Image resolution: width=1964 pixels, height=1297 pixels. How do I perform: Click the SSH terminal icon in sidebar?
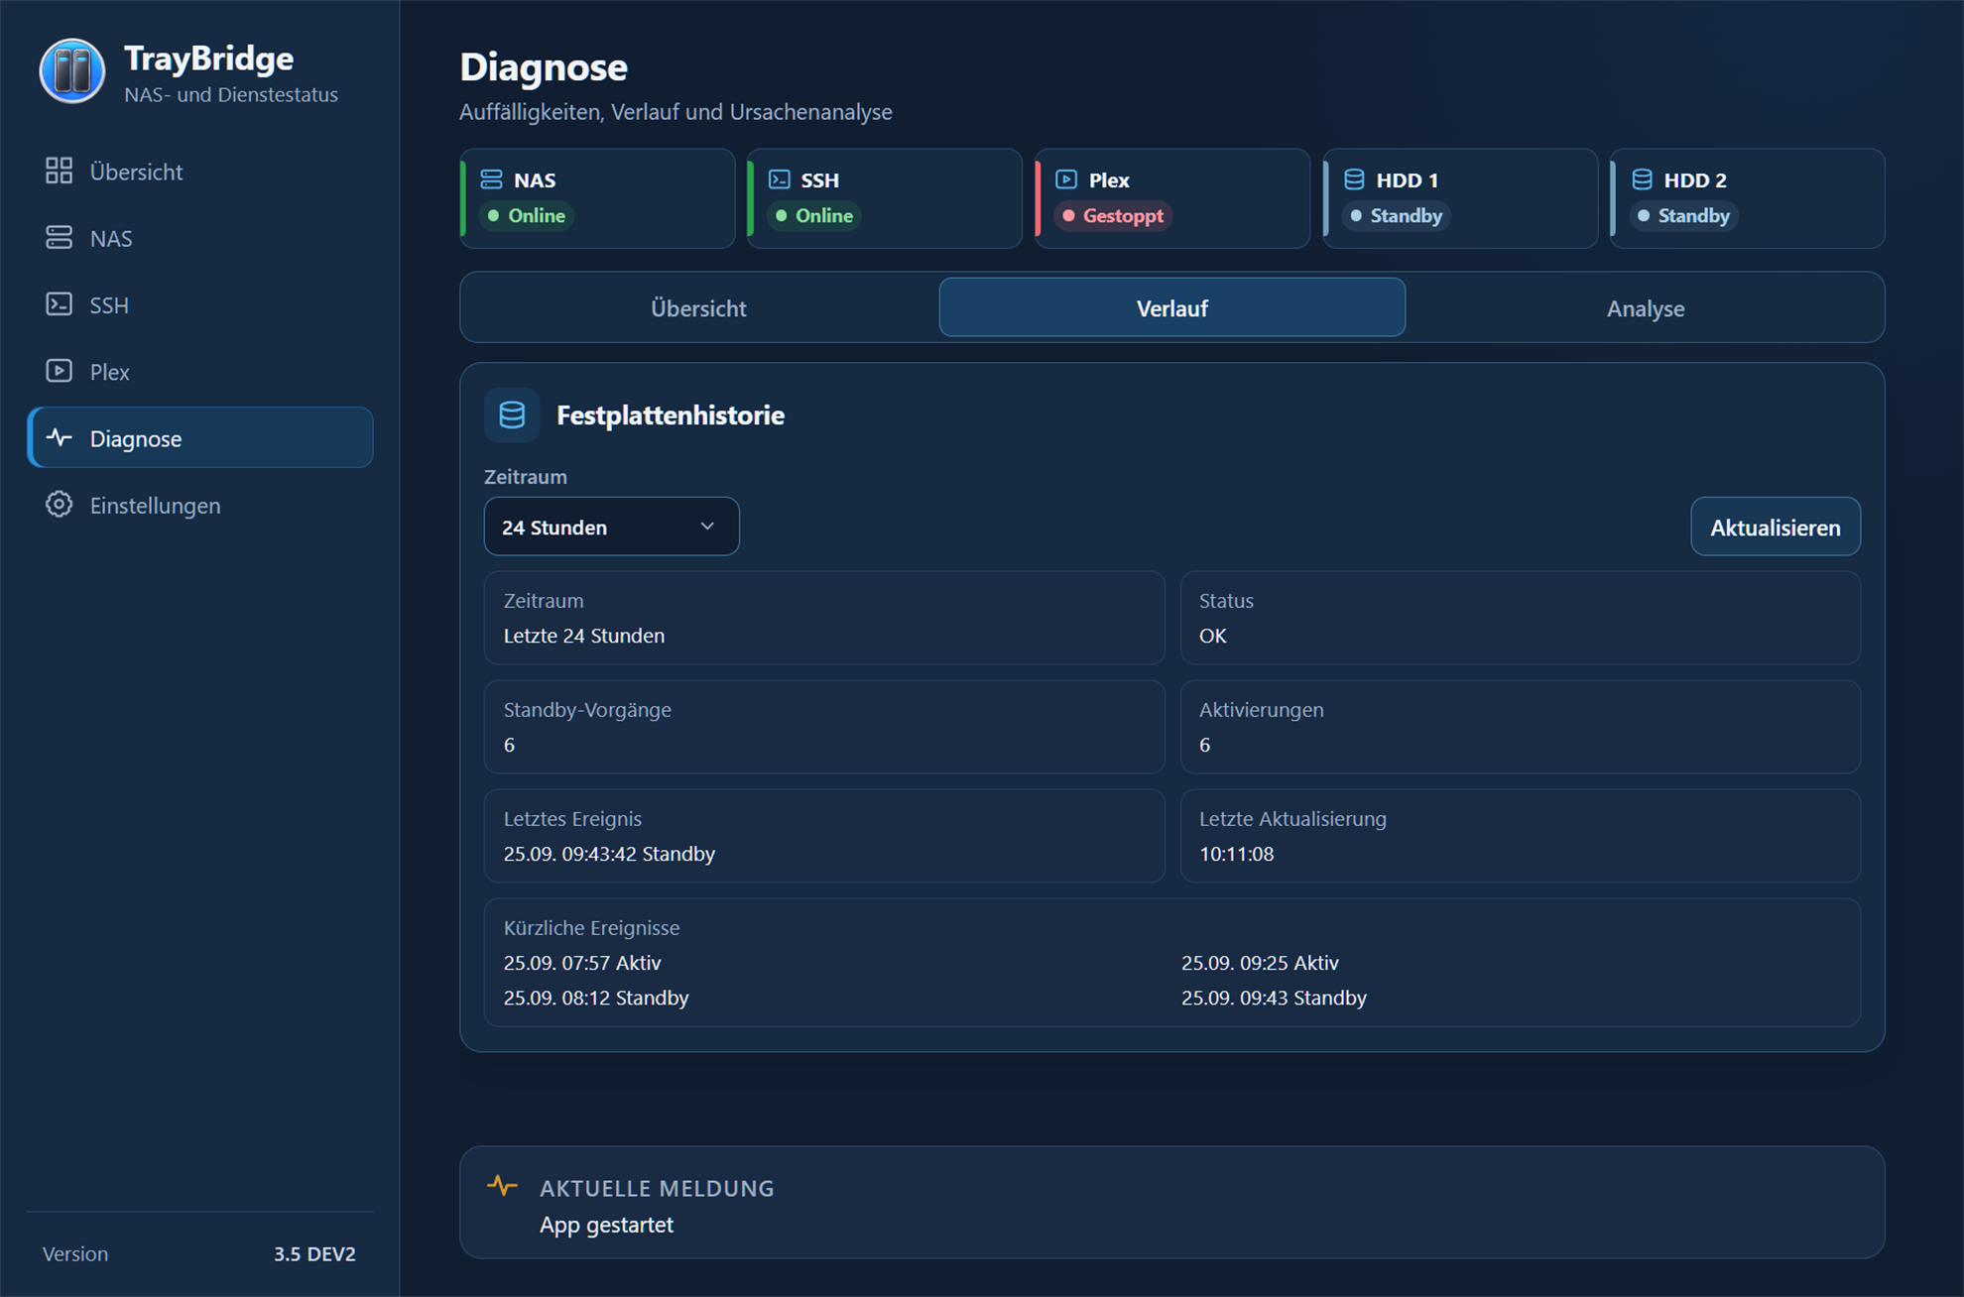tap(59, 304)
